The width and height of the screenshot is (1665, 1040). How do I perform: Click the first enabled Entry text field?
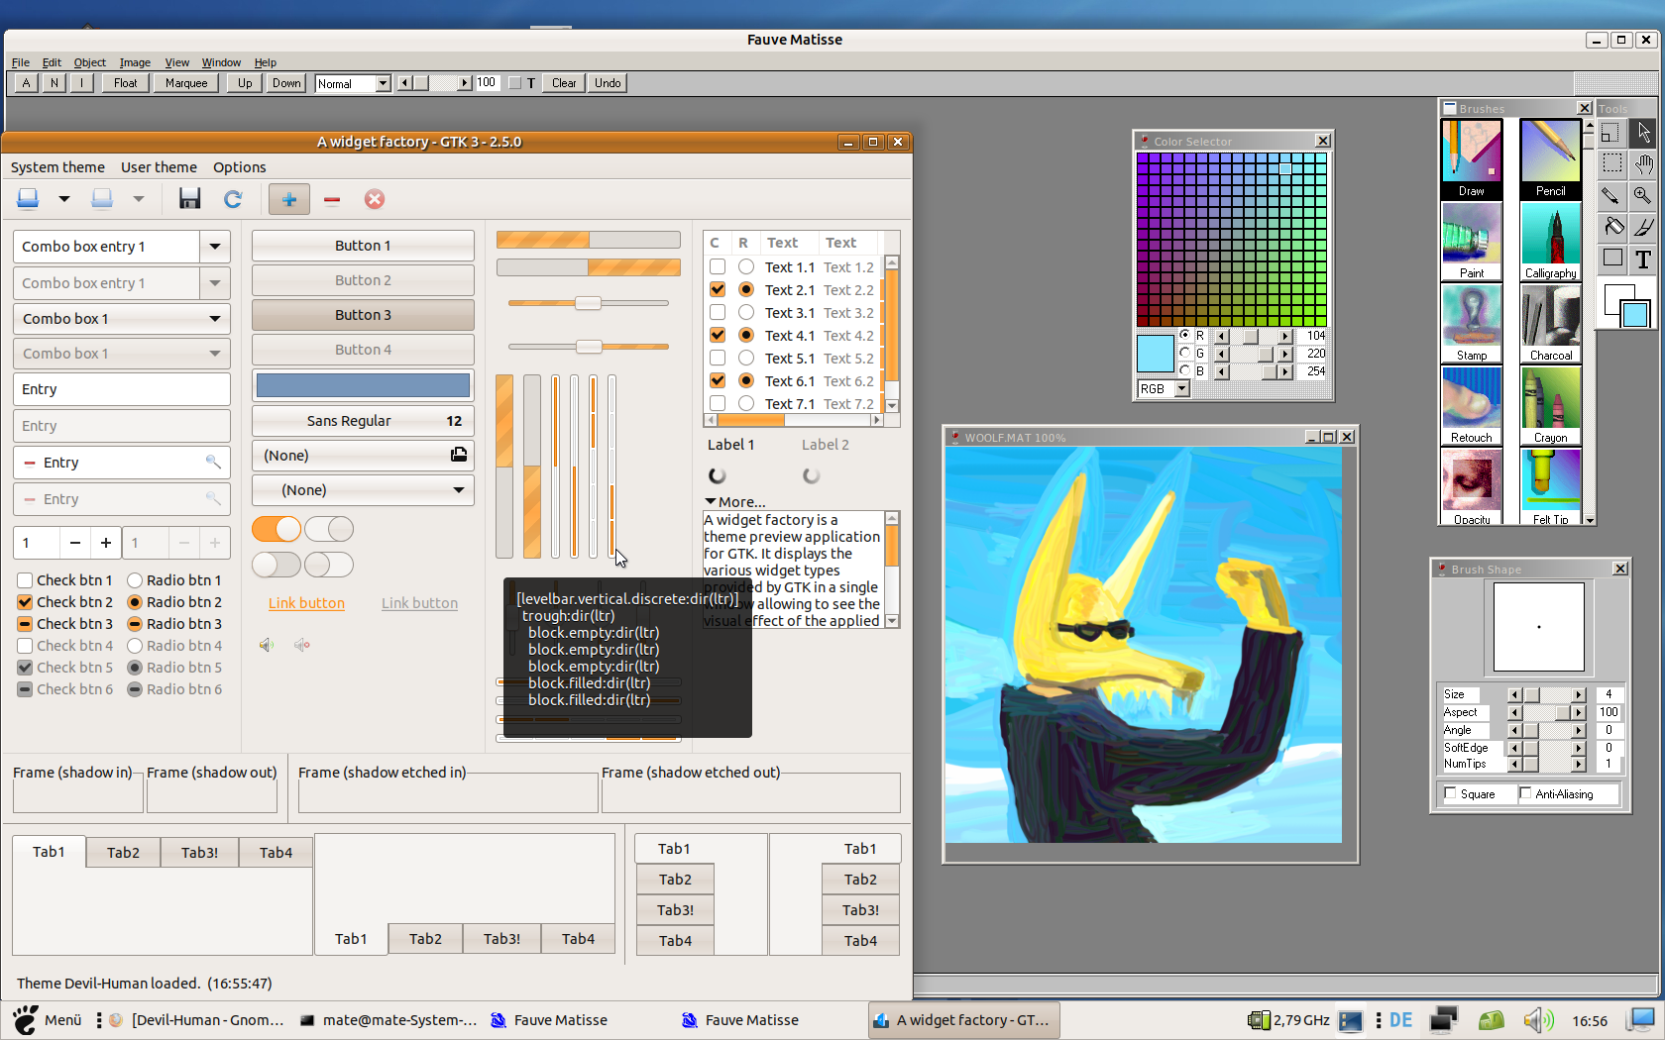pyautogui.click(x=122, y=389)
